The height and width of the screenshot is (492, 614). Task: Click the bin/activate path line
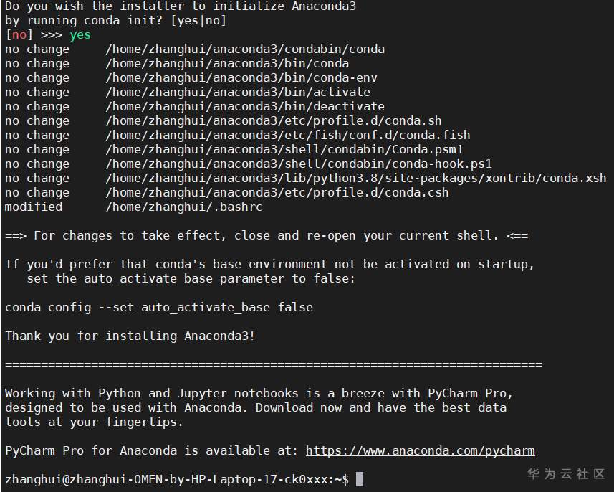point(238,93)
